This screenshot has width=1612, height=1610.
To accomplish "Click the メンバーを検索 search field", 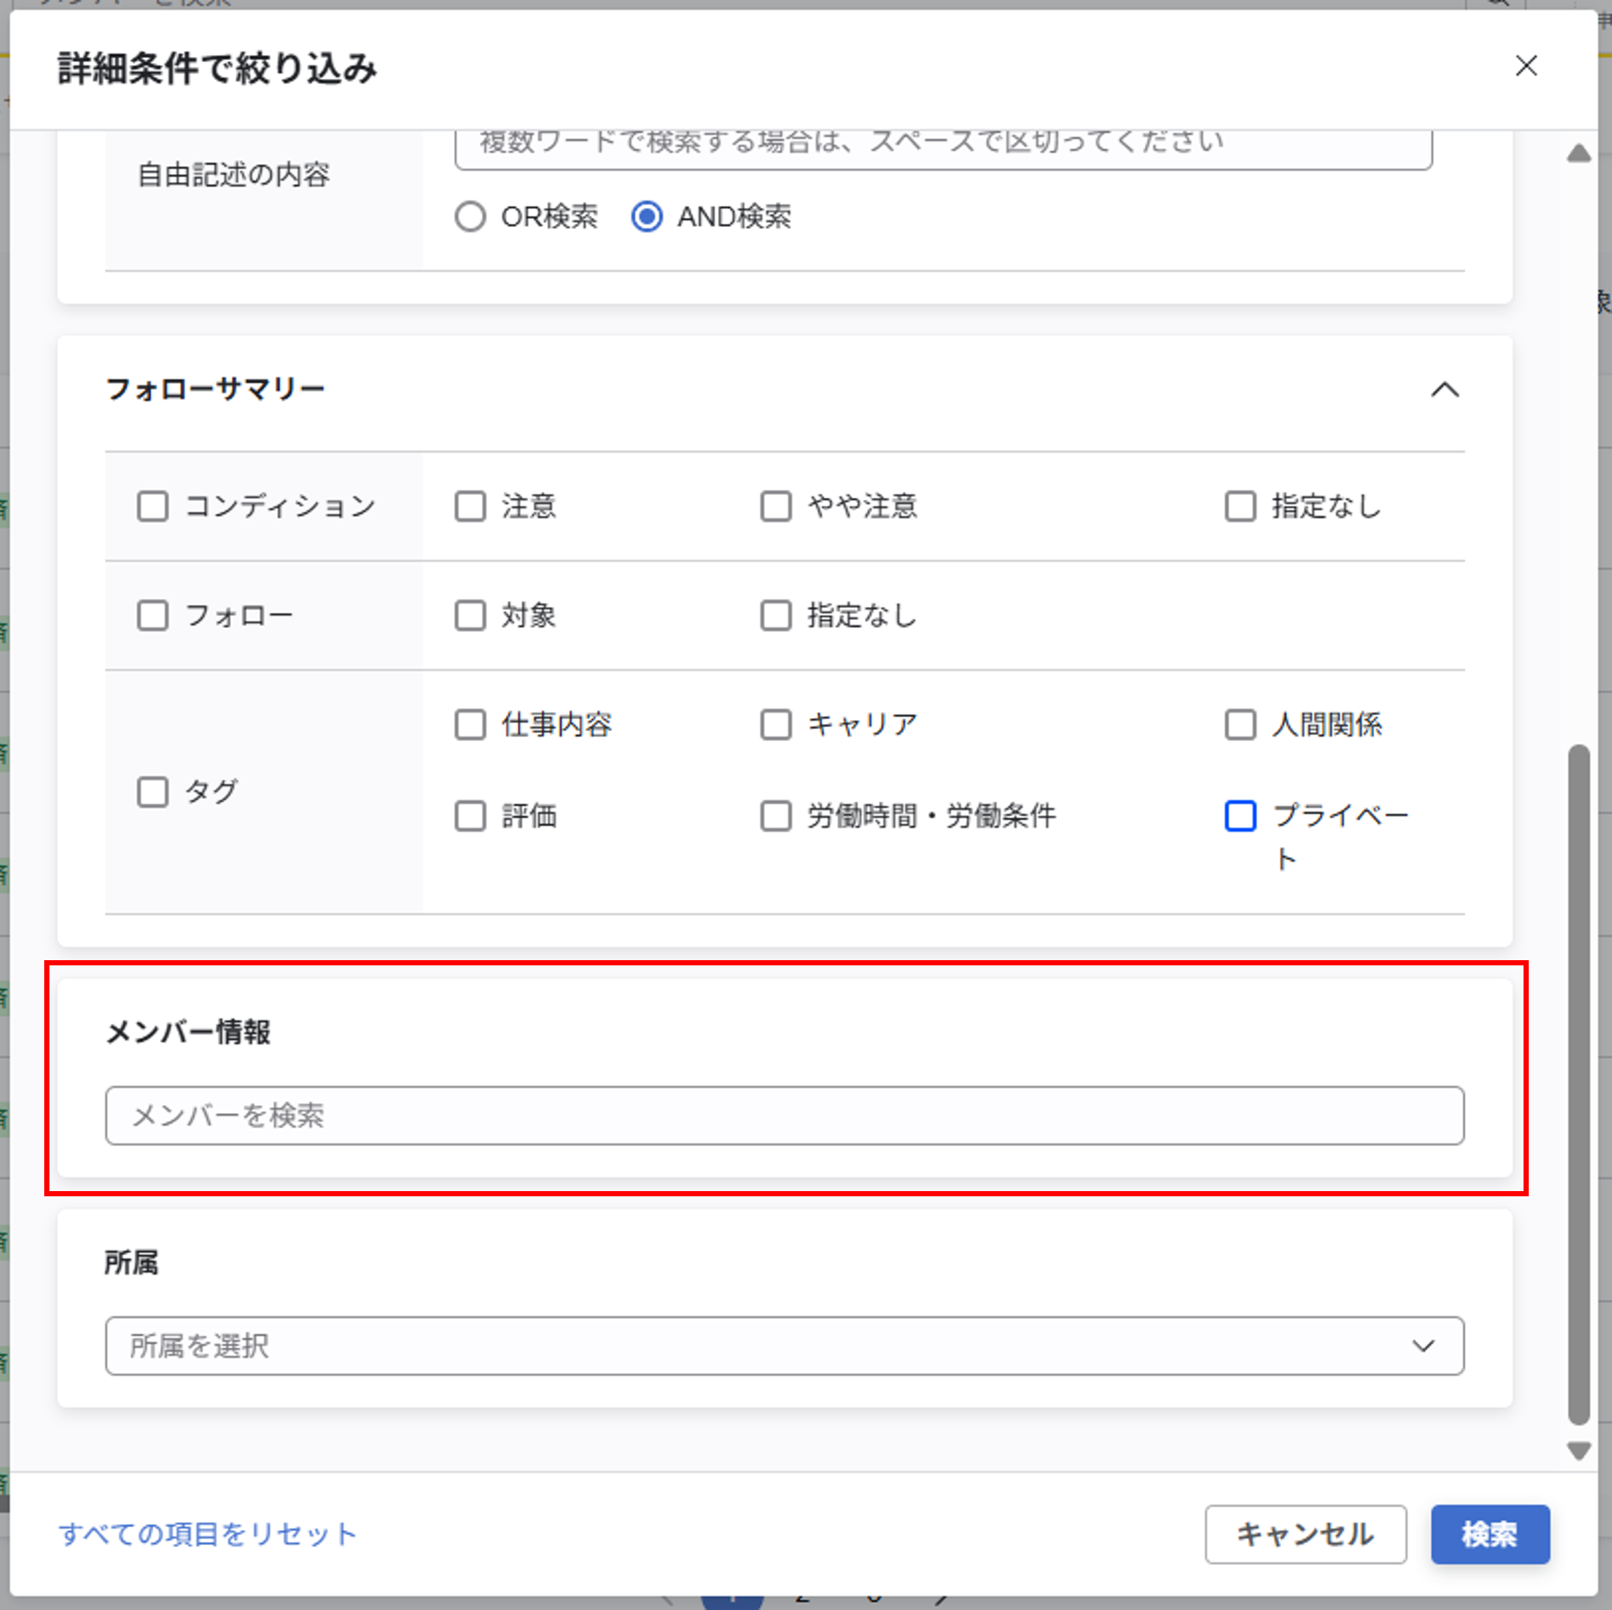I will point(785,1116).
